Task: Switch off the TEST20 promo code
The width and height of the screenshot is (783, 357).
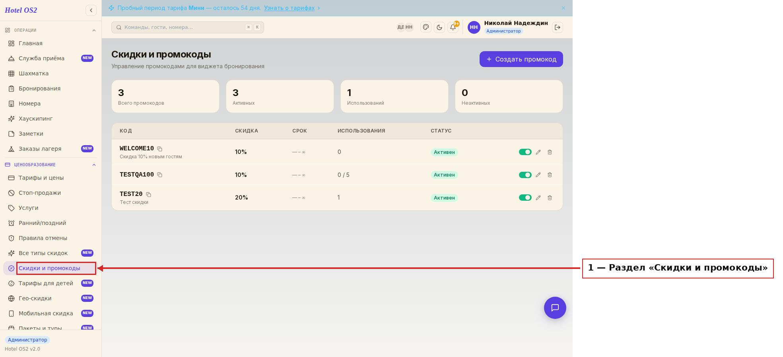Action: click(525, 198)
